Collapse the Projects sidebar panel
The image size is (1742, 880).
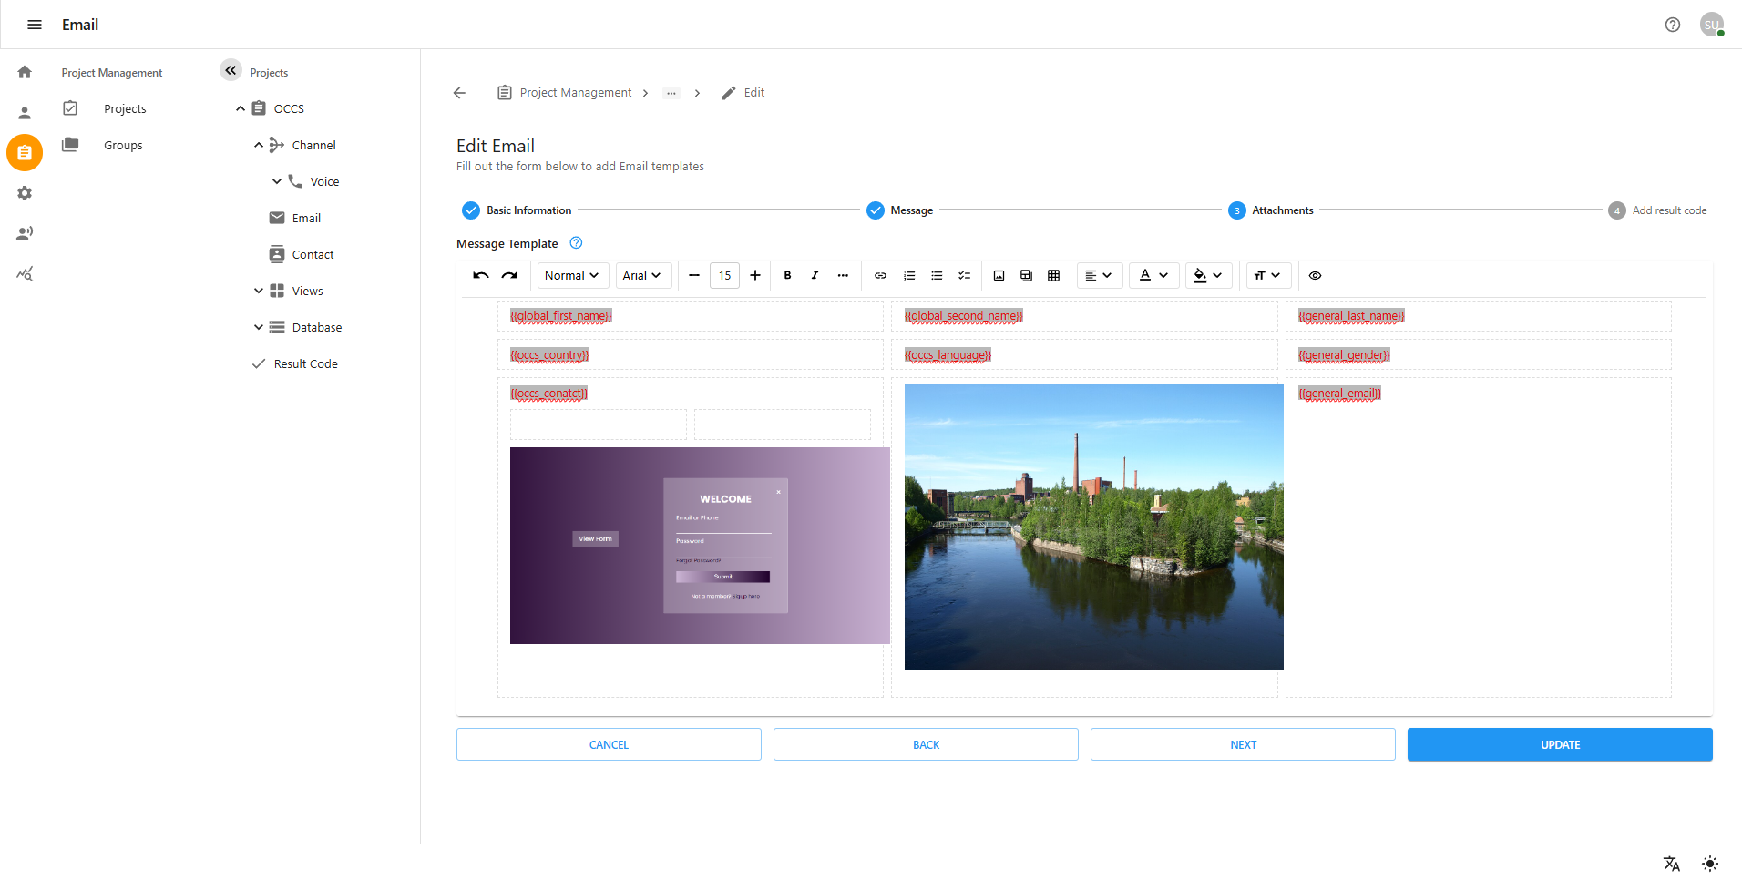(x=231, y=70)
